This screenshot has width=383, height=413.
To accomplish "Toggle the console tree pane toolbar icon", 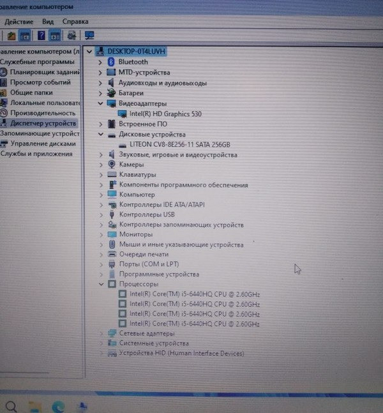I will (x=25, y=36).
